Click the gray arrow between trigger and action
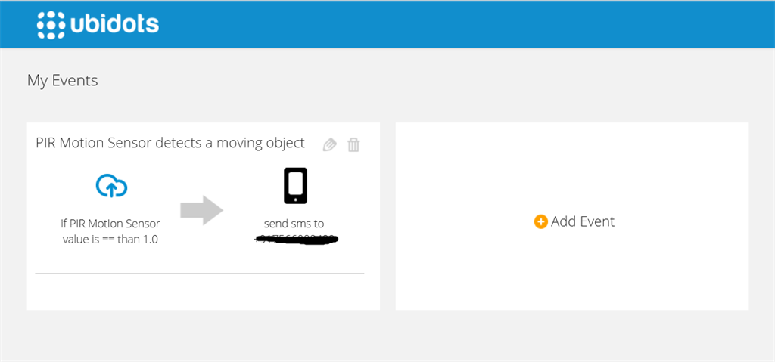Image resolution: width=775 pixels, height=362 pixels. [x=201, y=211]
